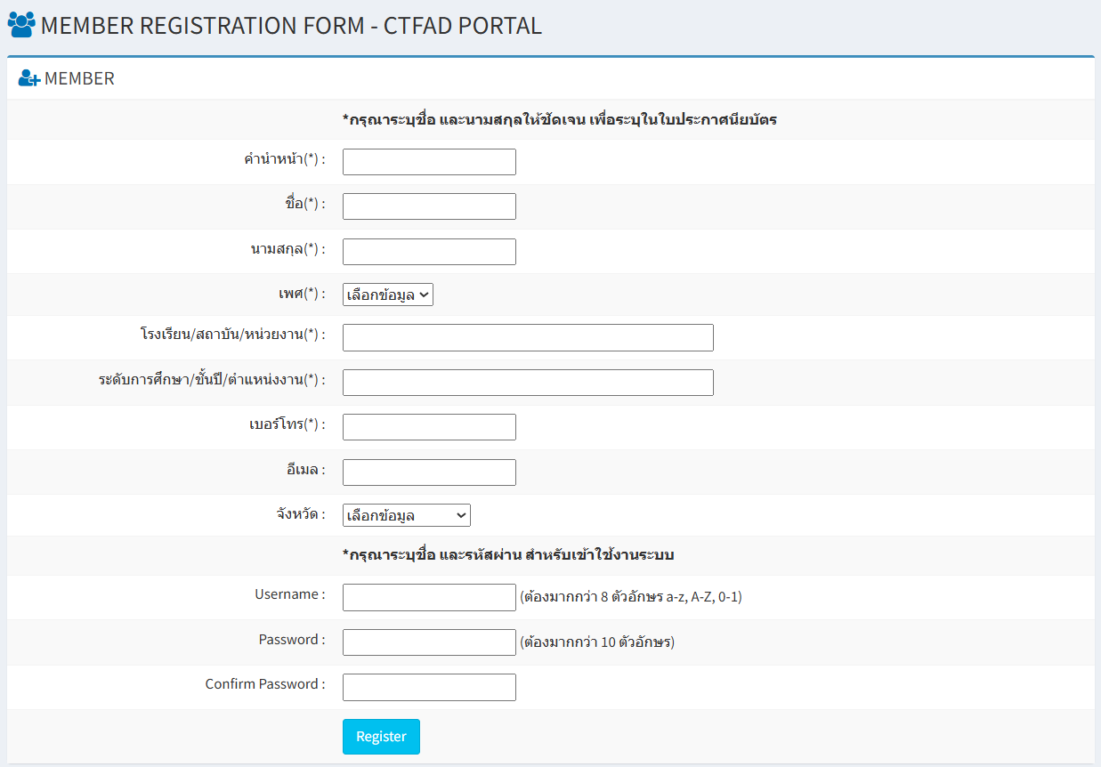Click the Register button
1101x767 pixels.
[381, 736]
